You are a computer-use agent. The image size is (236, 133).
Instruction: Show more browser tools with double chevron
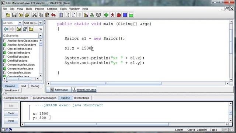pyautogui.click(x=41, y=29)
